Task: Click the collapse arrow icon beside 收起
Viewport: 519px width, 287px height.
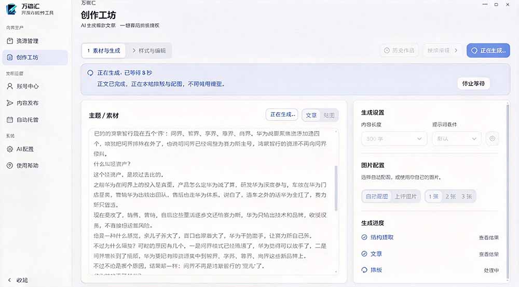Action: click(9, 280)
